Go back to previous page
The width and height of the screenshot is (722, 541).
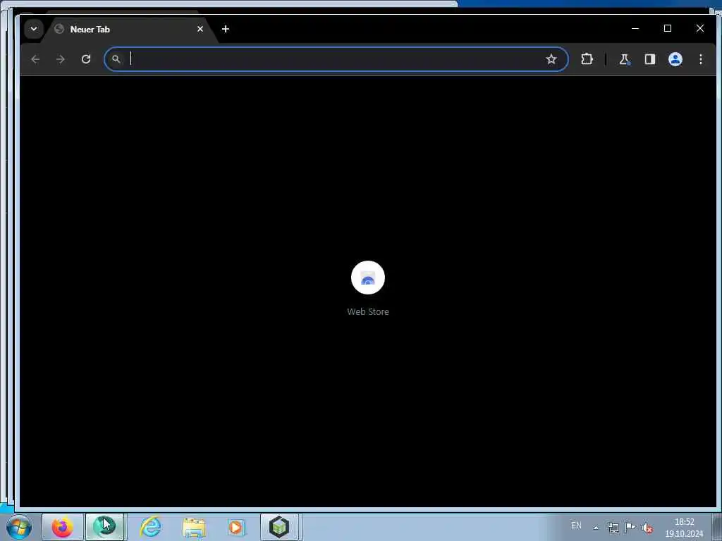point(35,59)
